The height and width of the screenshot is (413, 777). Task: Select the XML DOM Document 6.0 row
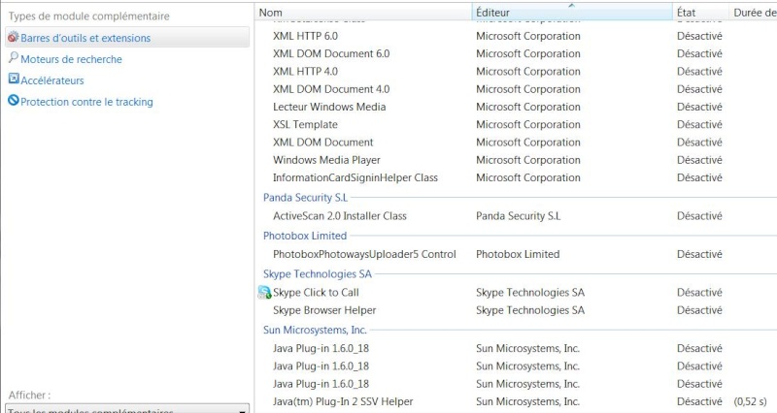point(516,54)
